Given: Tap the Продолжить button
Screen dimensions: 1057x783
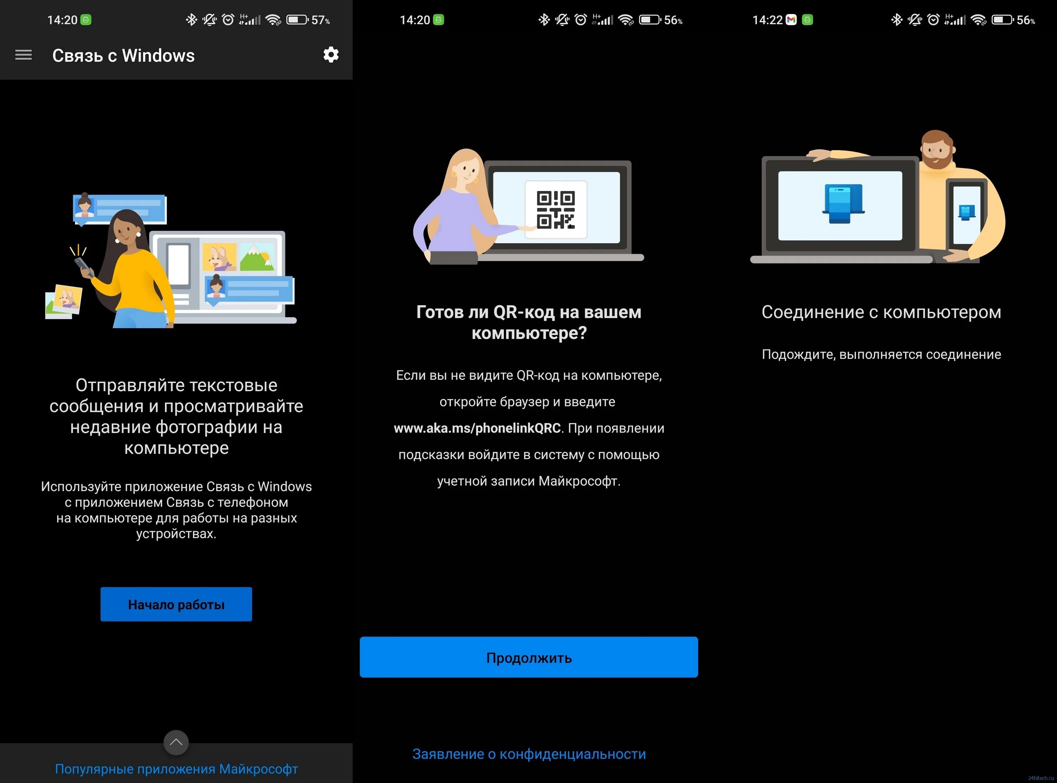Looking at the screenshot, I should [529, 658].
